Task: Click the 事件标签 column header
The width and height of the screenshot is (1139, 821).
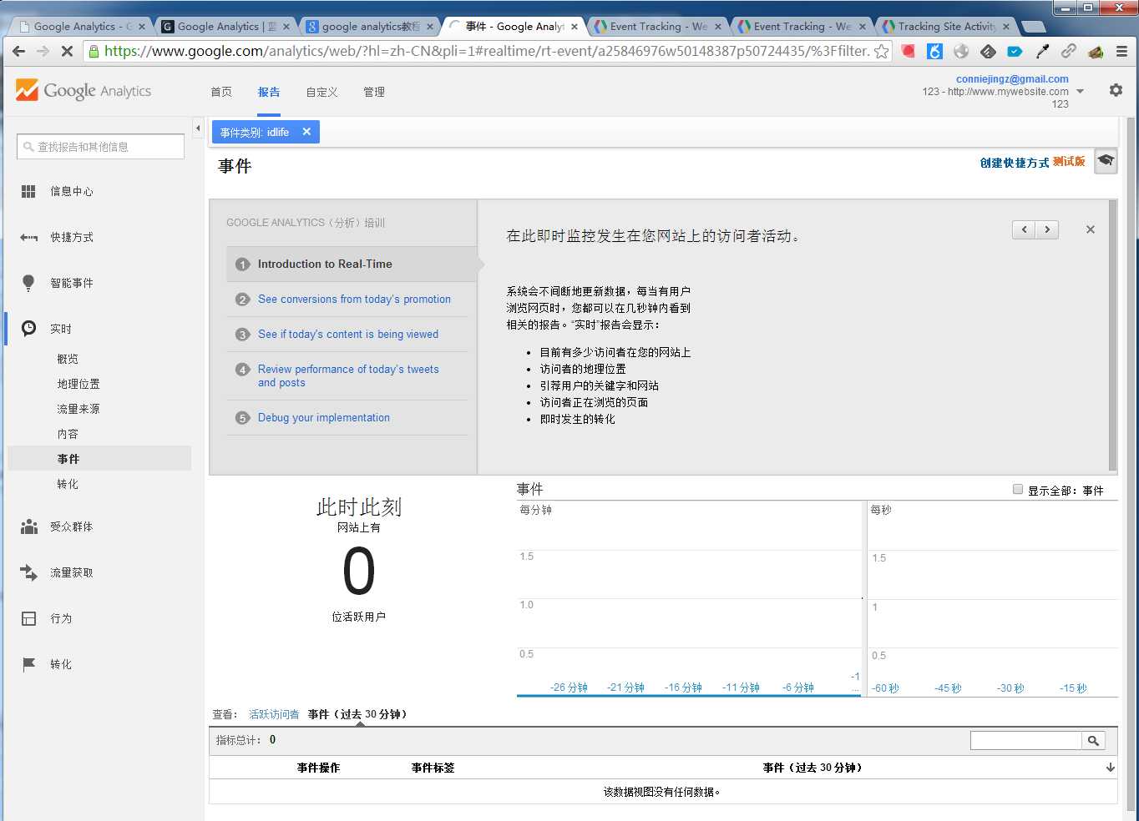Action: point(433,768)
